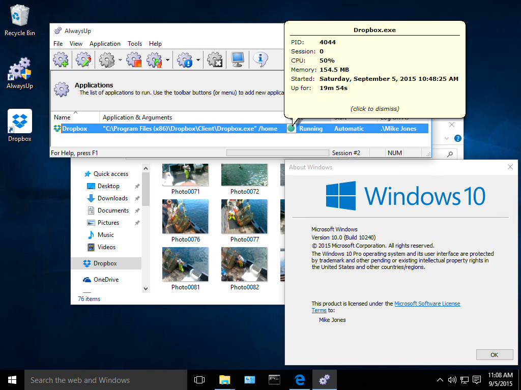Click the Add Application gear icon
Screen dimensions: 521x390
61,60
